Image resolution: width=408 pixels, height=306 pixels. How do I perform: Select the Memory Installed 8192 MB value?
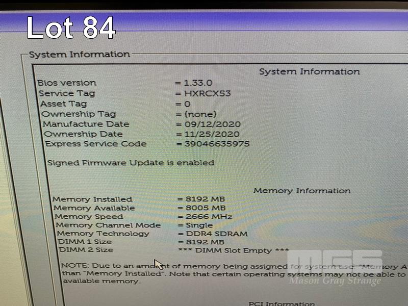[x=205, y=199]
